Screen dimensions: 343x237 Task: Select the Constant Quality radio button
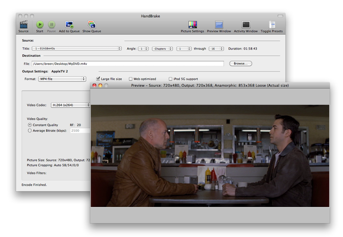pyautogui.click(x=30, y=125)
